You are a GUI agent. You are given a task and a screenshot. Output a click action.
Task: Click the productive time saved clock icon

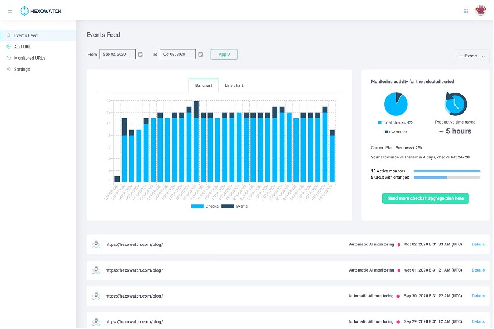tap(456, 104)
